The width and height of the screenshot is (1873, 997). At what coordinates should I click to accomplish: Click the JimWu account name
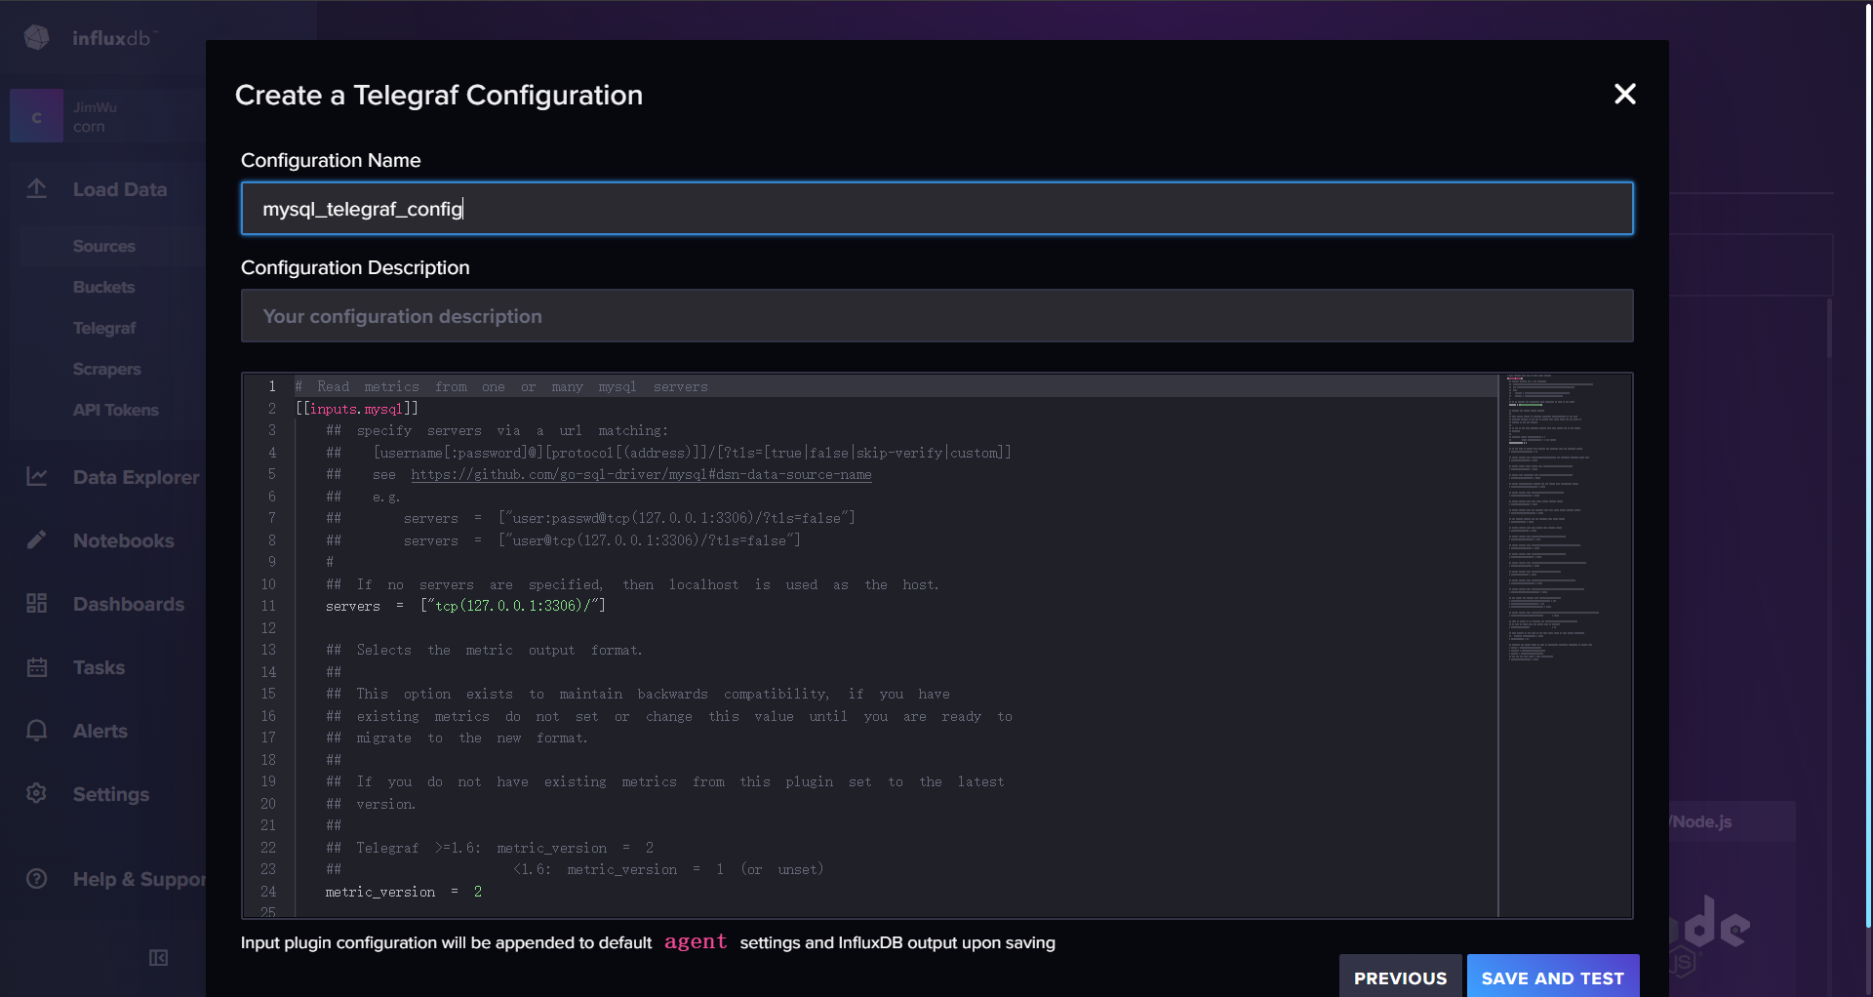pos(95,107)
